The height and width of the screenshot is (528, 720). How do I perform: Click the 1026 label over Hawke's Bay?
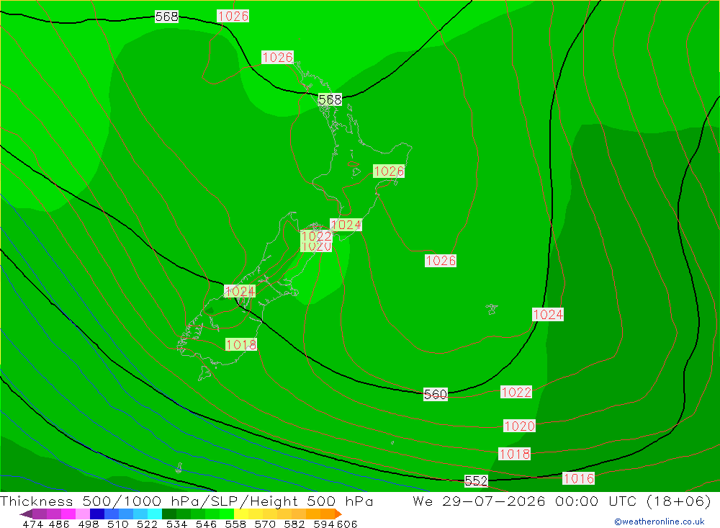point(389,171)
